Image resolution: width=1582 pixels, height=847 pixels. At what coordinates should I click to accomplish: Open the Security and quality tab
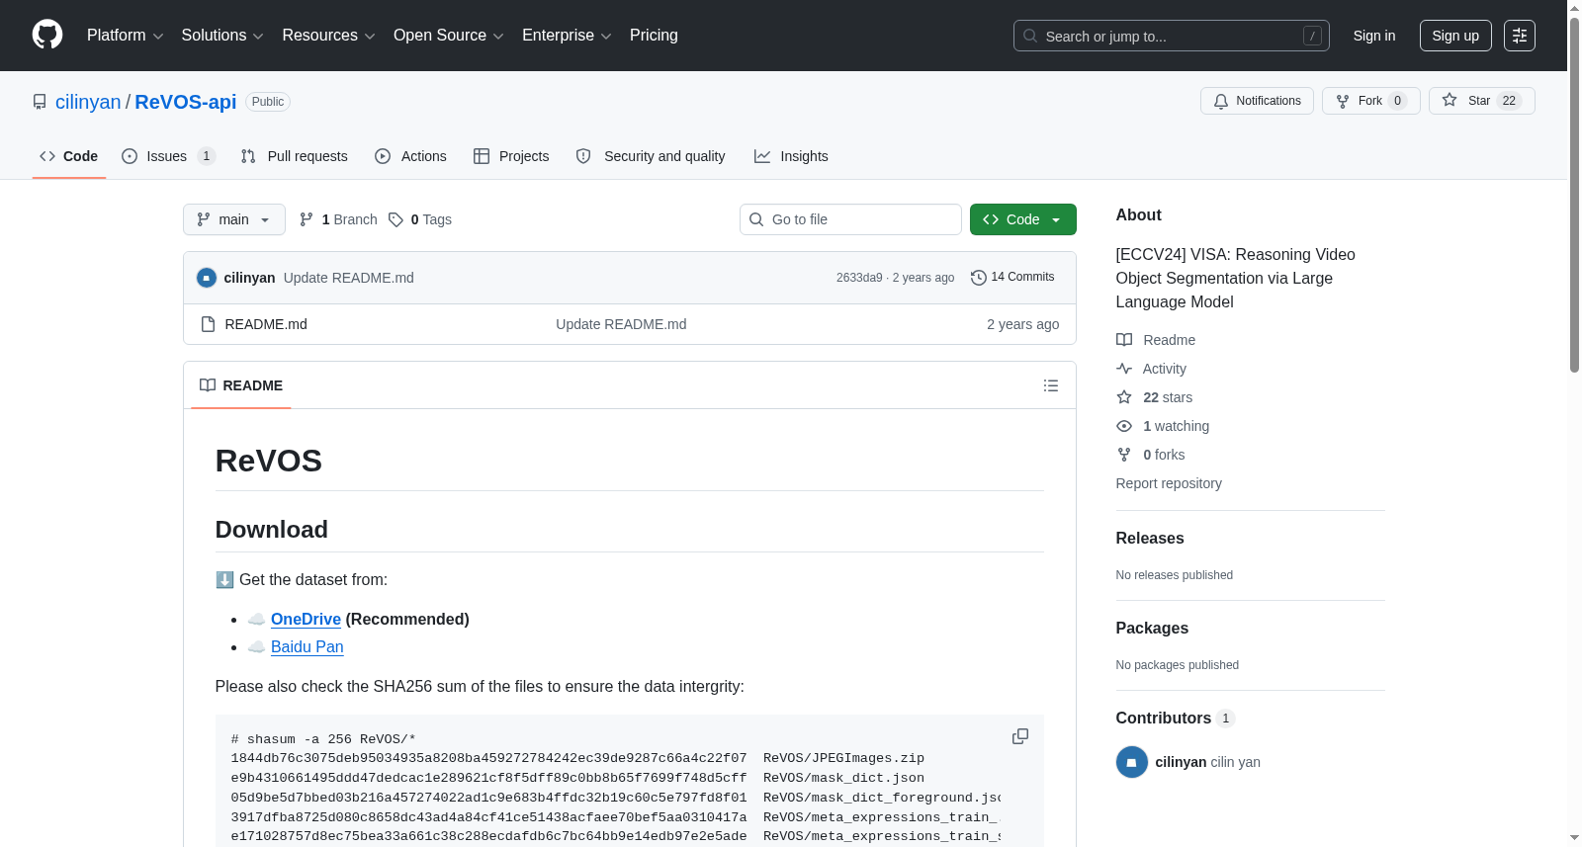[x=651, y=156]
